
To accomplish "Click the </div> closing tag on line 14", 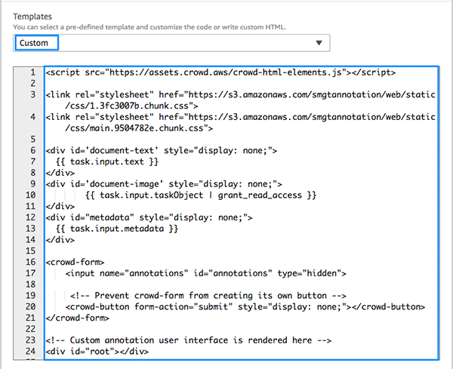I will (x=60, y=240).
